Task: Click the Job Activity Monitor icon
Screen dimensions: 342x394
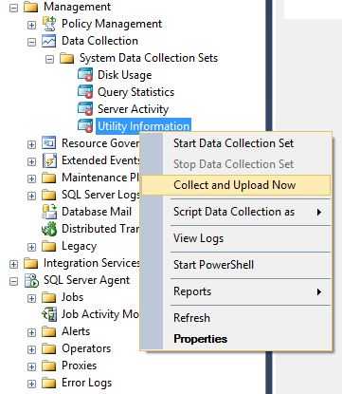Action: pos(49,314)
